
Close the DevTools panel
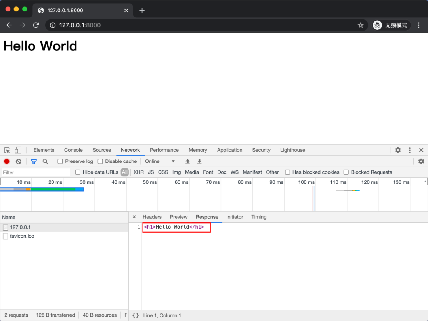coord(421,150)
